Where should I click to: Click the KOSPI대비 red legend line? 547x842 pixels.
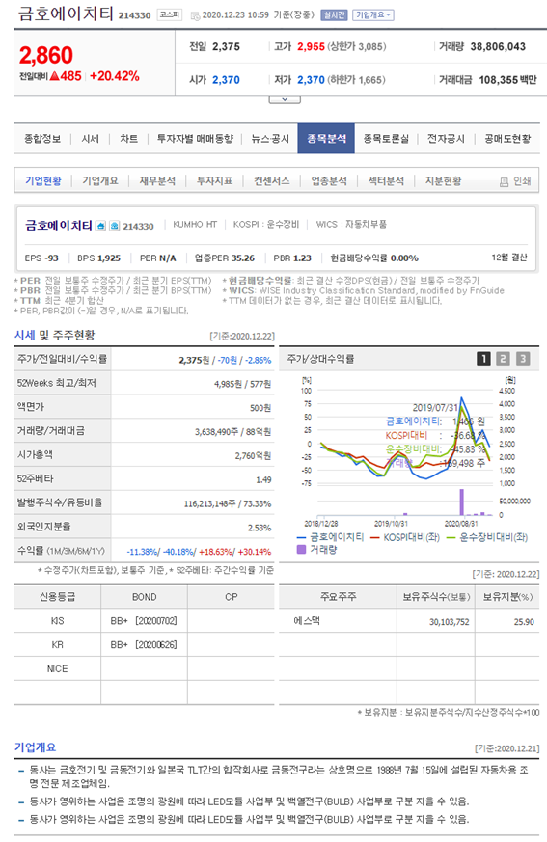375,537
